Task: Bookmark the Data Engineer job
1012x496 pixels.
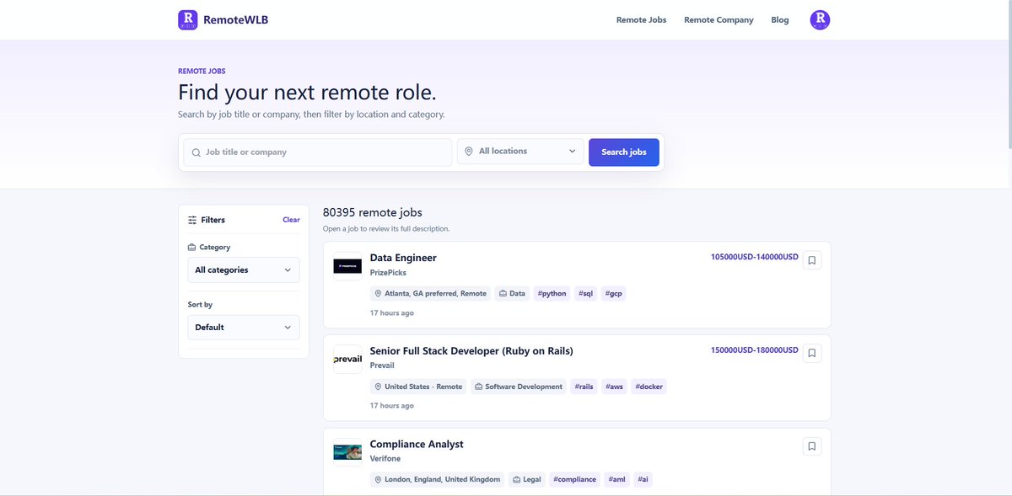Action: pos(812,260)
